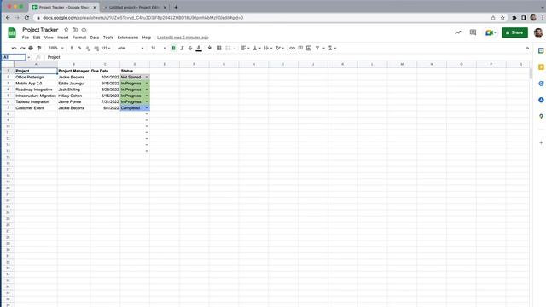The image size is (546, 307).
Task: Open the Not Started status dropdown
Action: (147, 77)
